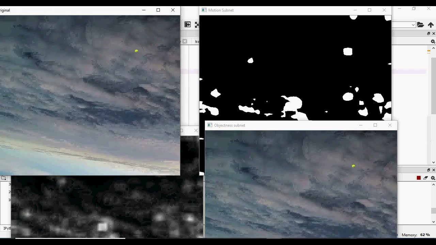Screen dimensions: 436x245
Task: Close the editor tab with the small x
Action: pyautogui.click(x=185, y=41)
